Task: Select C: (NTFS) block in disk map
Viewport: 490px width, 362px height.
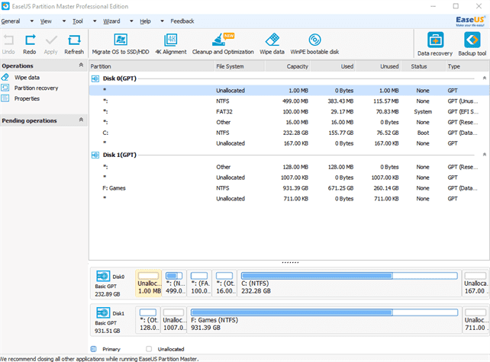Action: (x=350, y=284)
